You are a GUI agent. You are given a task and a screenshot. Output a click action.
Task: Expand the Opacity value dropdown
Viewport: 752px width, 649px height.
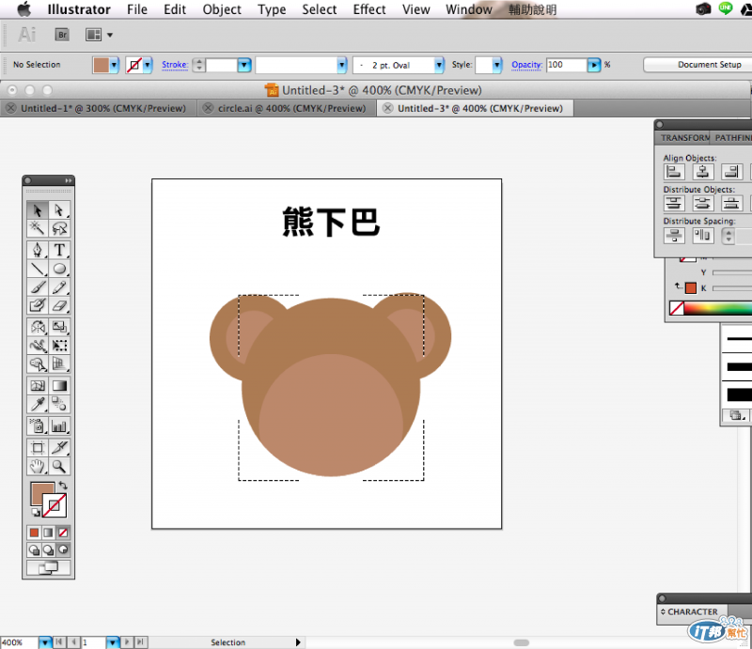pos(593,65)
